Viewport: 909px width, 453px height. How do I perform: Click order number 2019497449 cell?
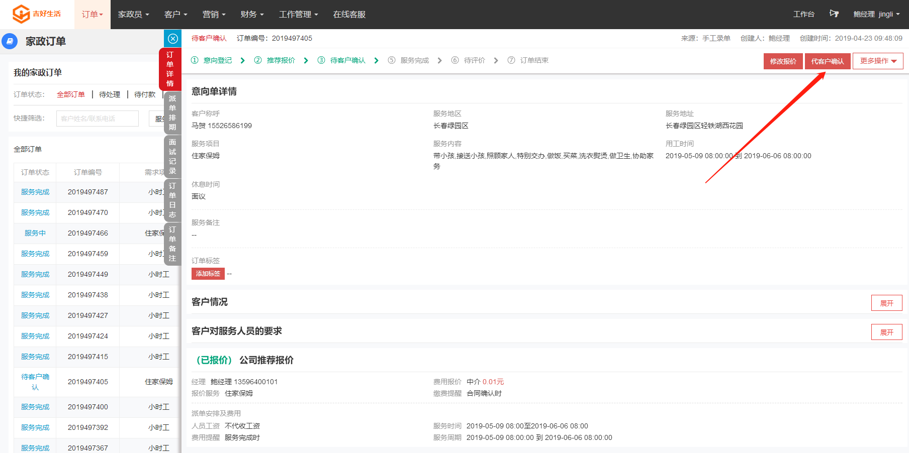[x=88, y=274]
